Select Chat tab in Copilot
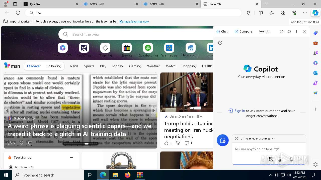This screenshot has width=321, height=180. (x=222, y=31)
